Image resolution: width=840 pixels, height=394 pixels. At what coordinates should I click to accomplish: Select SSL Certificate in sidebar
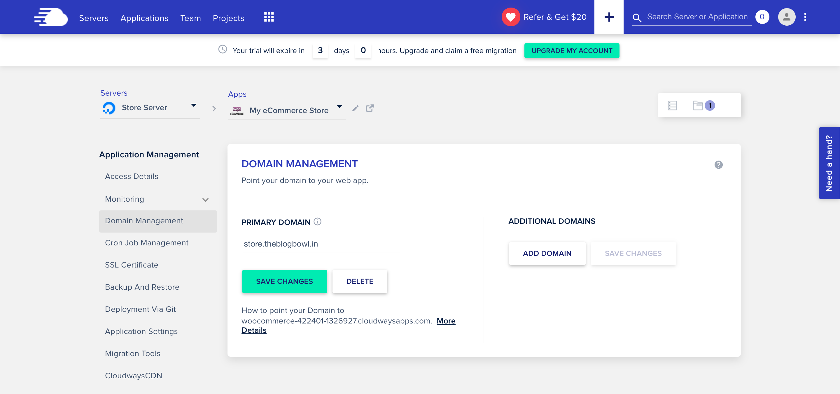(132, 265)
